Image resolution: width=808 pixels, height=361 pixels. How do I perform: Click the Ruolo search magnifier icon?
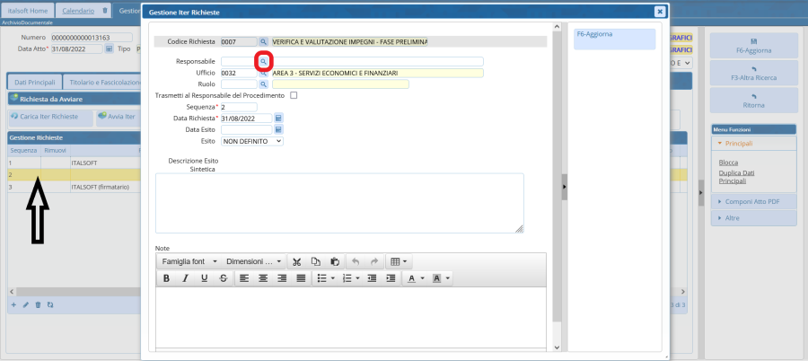pos(264,84)
